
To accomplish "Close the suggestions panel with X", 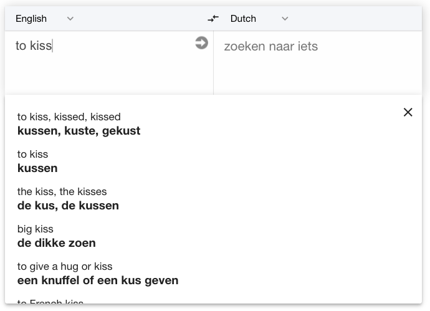I will point(408,112).
